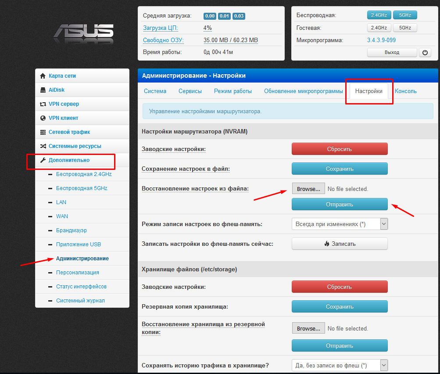
Task: Click the VPN сервер arrows icon
Action: pos(43,104)
